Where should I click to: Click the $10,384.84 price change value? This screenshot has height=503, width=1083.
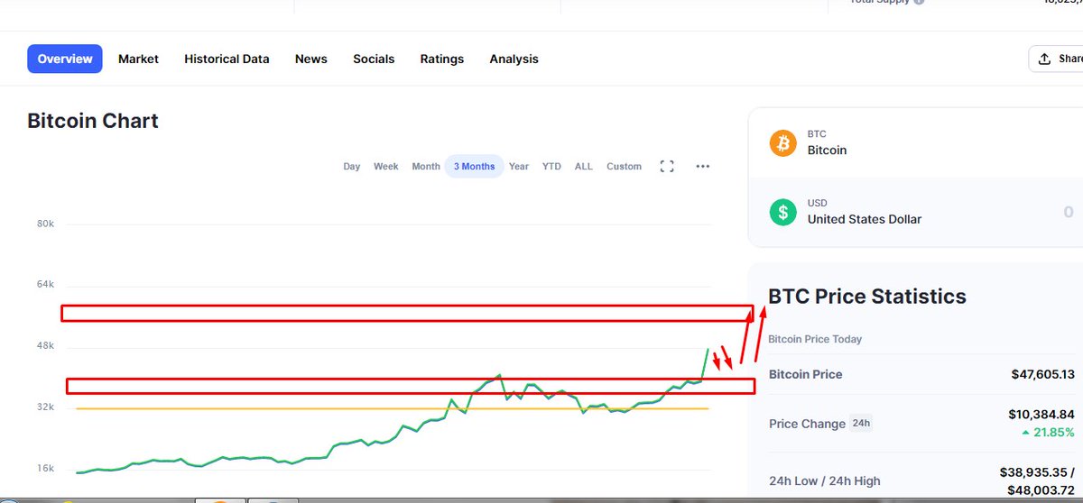coord(1041,414)
